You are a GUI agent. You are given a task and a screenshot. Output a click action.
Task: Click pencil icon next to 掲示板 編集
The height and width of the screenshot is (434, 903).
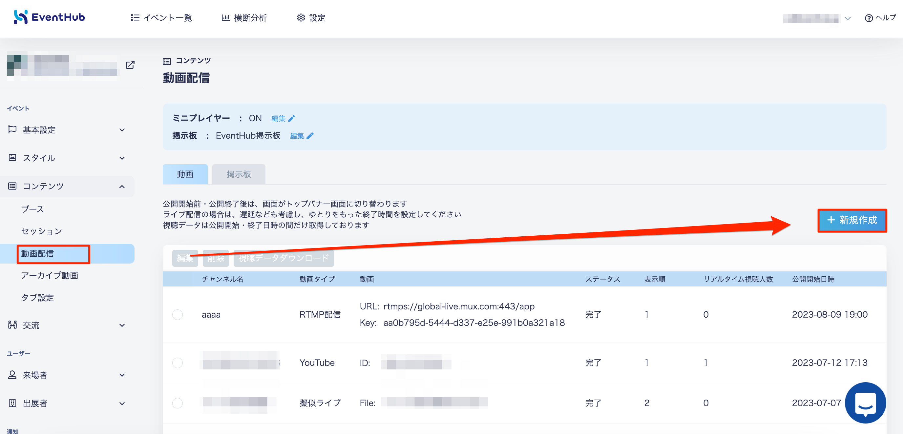pos(310,136)
